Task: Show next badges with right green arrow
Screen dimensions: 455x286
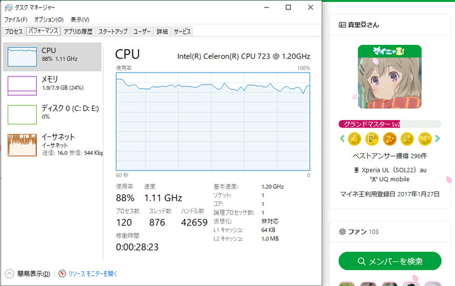Action: [x=437, y=138]
